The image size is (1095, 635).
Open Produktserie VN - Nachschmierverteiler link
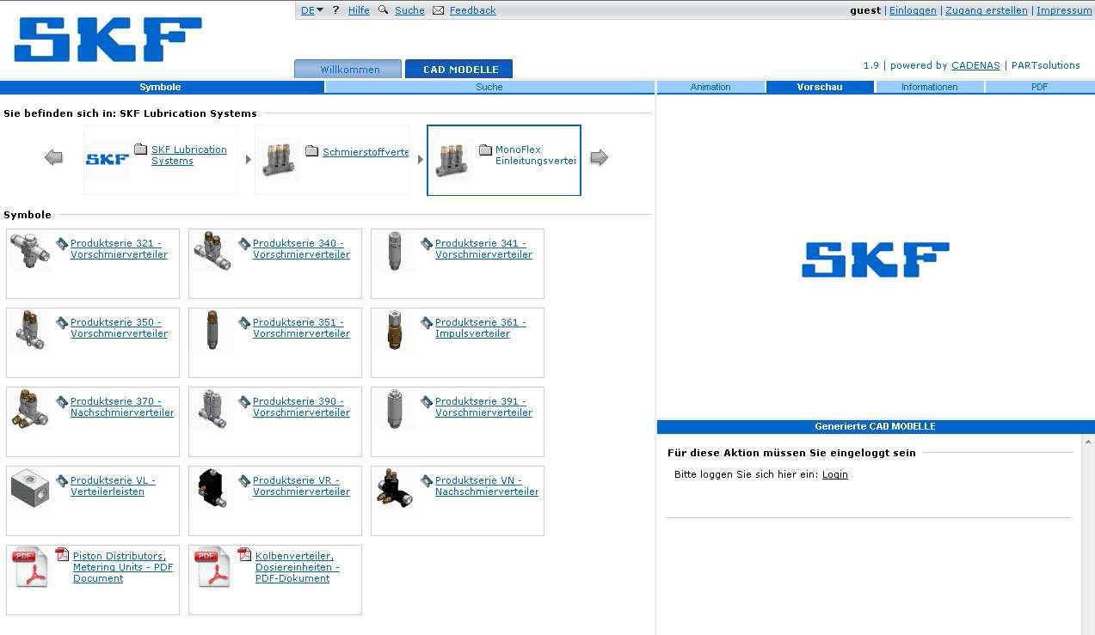(487, 486)
